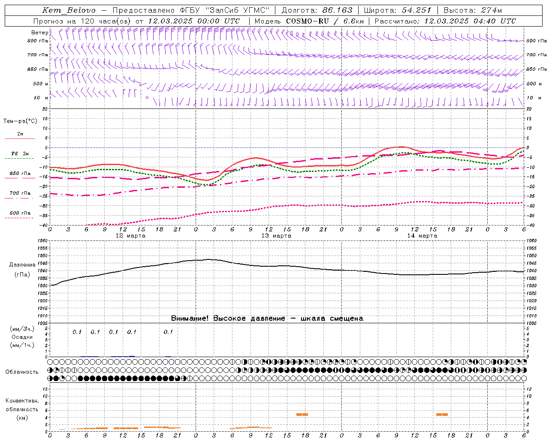Select the elevation text Высота: 274м
Image resolution: width=549 pixels, height=439 pixels.
[473, 10]
